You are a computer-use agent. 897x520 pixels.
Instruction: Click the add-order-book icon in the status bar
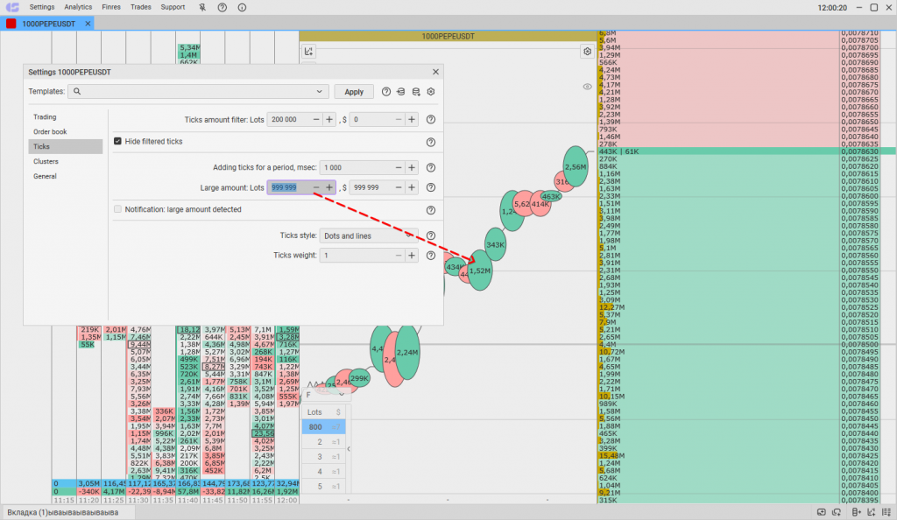(x=857, y=512)
